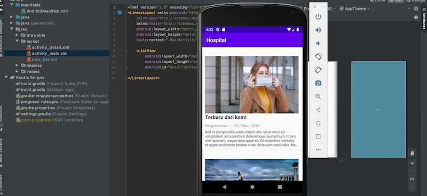Screen dimensions: 427x196
Task: Open the AppTheme dropdown
Action: (x=355, y=9)
